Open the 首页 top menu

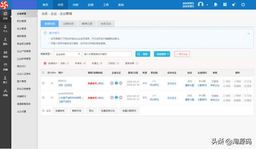(45, 5)
